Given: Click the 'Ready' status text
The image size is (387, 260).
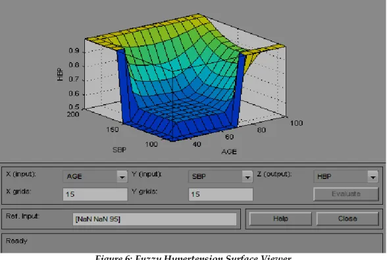Looking at the screenshot, I should click(16, 241).
